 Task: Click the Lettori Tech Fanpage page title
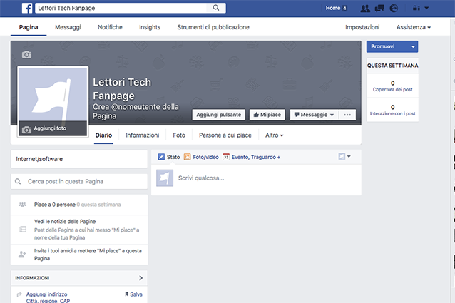pyautogui.click(x=122, y=89)
